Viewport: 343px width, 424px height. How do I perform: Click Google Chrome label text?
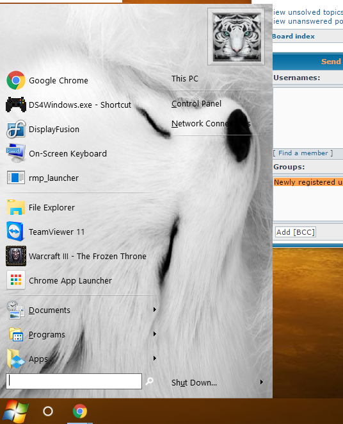click(59, 81)
